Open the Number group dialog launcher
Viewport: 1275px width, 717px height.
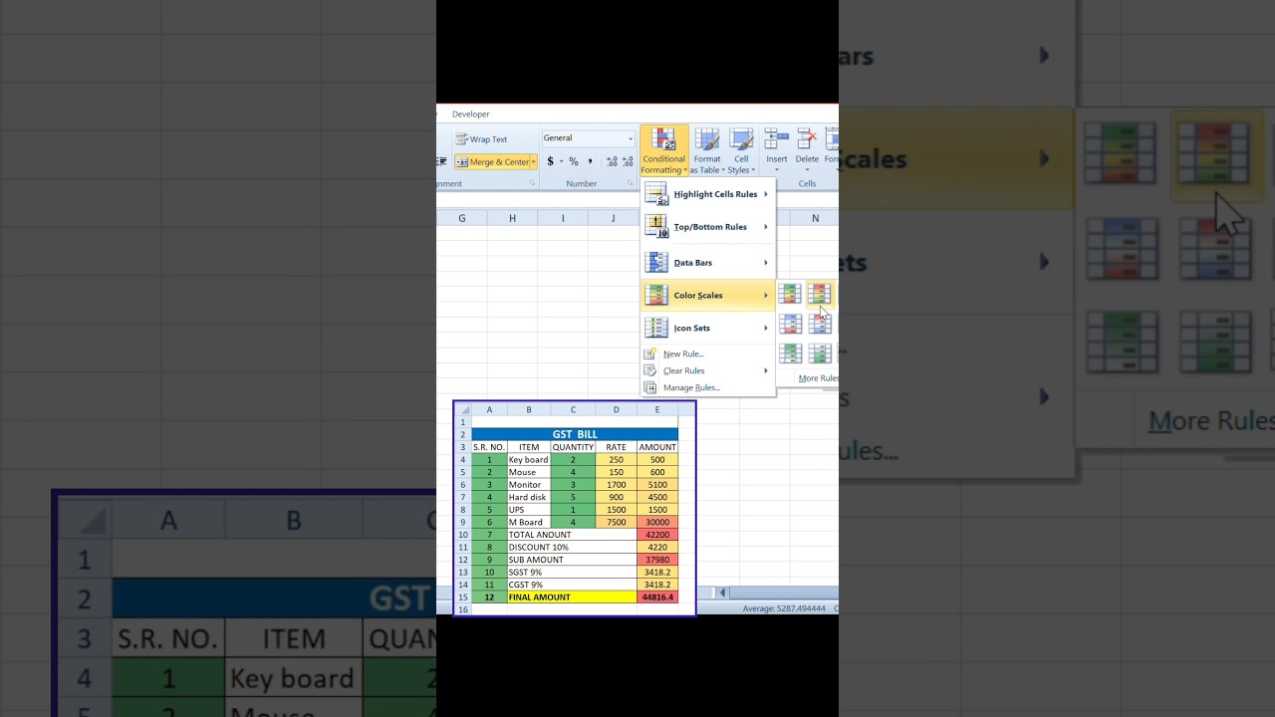[x=631, y=183]
